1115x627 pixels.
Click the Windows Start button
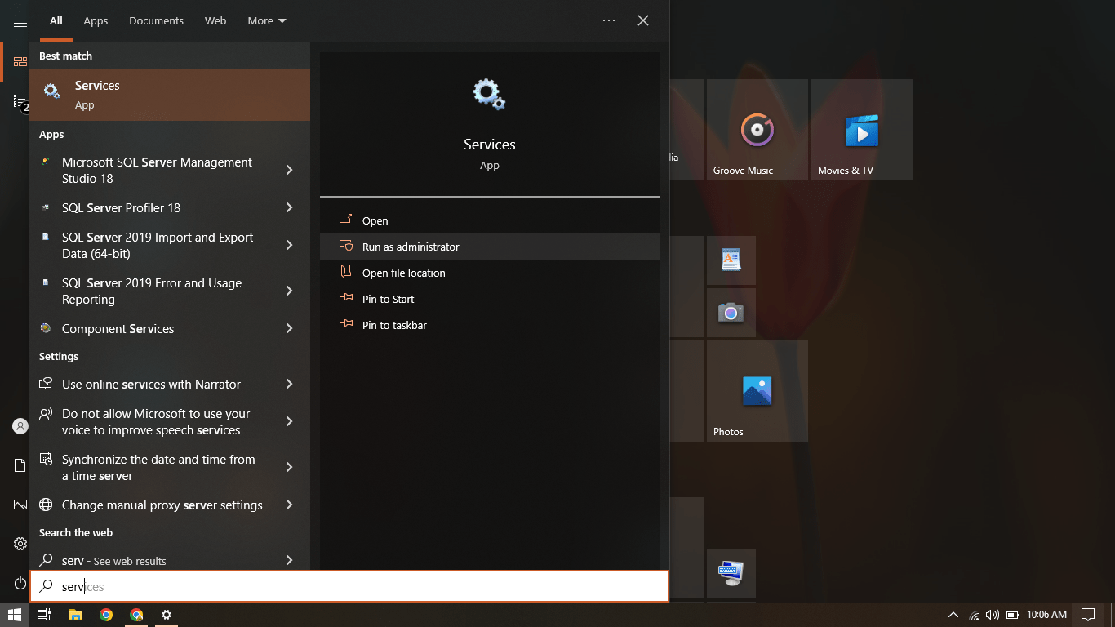tap(15, 615)
